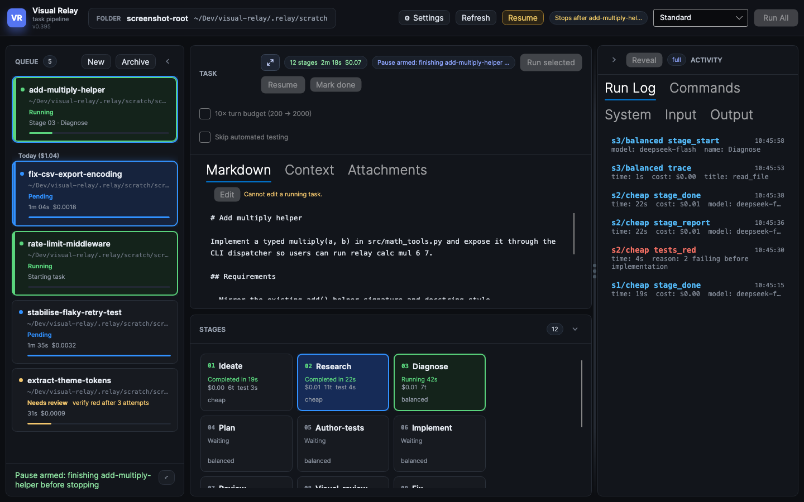Select the fix-csv-export-encoding task
This screenshot has width=804, height=502.
pyautogui.click(x=95, y=194)
